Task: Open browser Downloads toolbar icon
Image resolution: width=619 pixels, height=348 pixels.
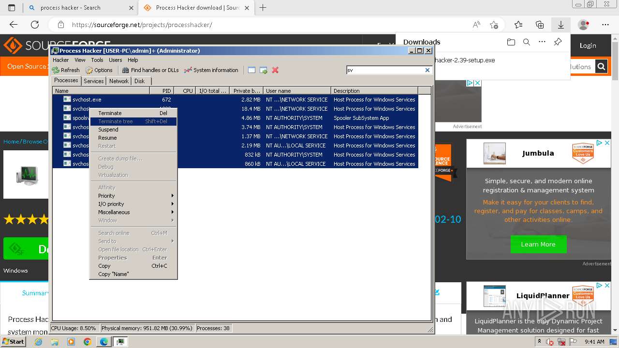Action: pyautogui.click(x=561, y=25)
